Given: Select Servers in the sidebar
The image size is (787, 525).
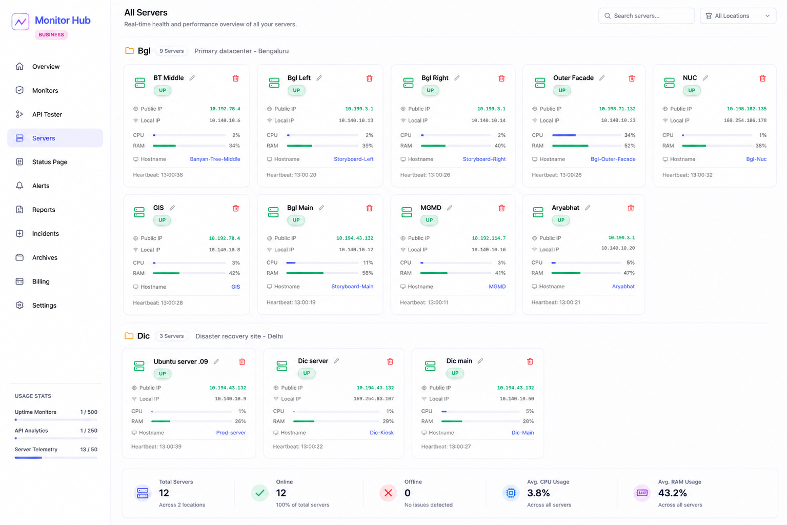Looking at the screenshot, I should pyautogui.click(x=55, y=138).
